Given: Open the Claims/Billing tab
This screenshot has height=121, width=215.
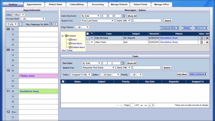Looking at the screenshot, I should (77, 4).
